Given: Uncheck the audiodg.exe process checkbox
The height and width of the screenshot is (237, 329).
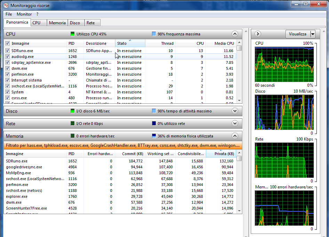Looking at the screenshot, I should [x=8, y=57].
